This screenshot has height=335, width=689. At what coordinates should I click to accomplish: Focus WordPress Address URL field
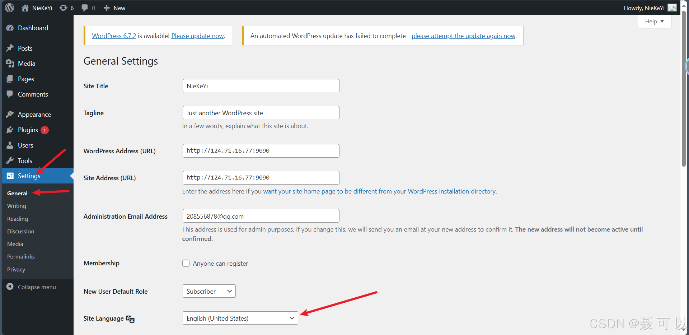(x=261, y=151)
